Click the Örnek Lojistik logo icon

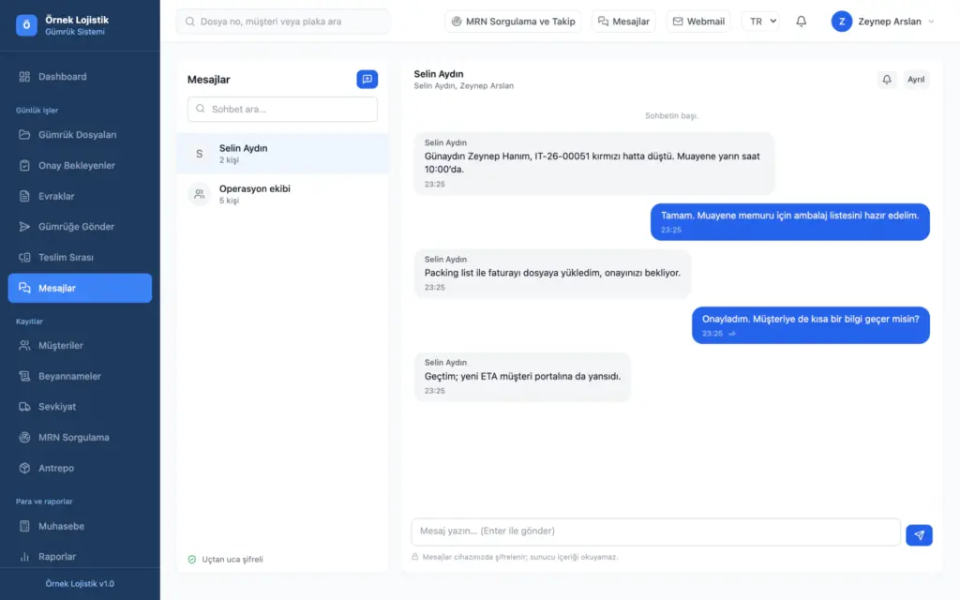[x=26, y=25]
